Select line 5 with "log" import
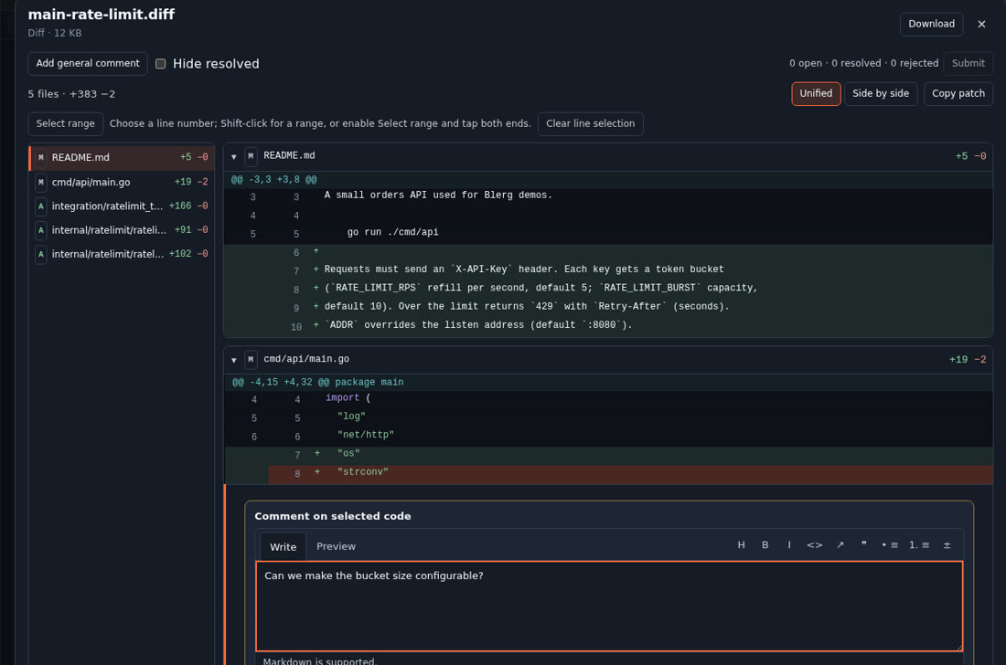Viewport: 1006px width, 665px height. [x=608, y=417]
